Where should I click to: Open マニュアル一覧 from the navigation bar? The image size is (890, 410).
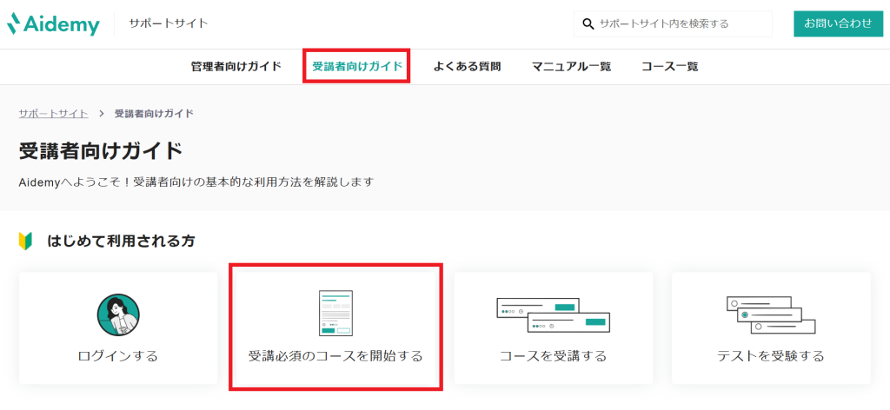pyautogui.click(x=571, y=67)
